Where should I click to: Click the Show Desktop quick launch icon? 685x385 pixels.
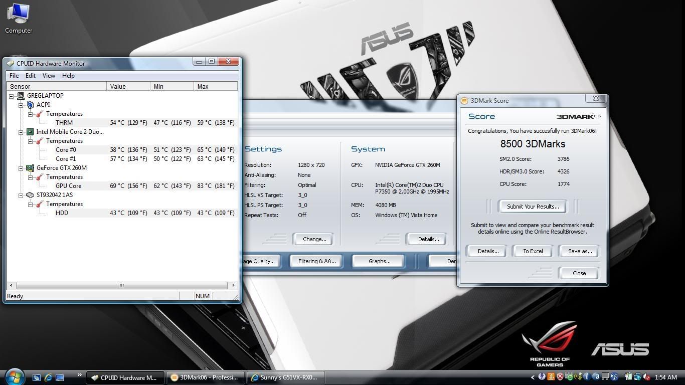60,377
